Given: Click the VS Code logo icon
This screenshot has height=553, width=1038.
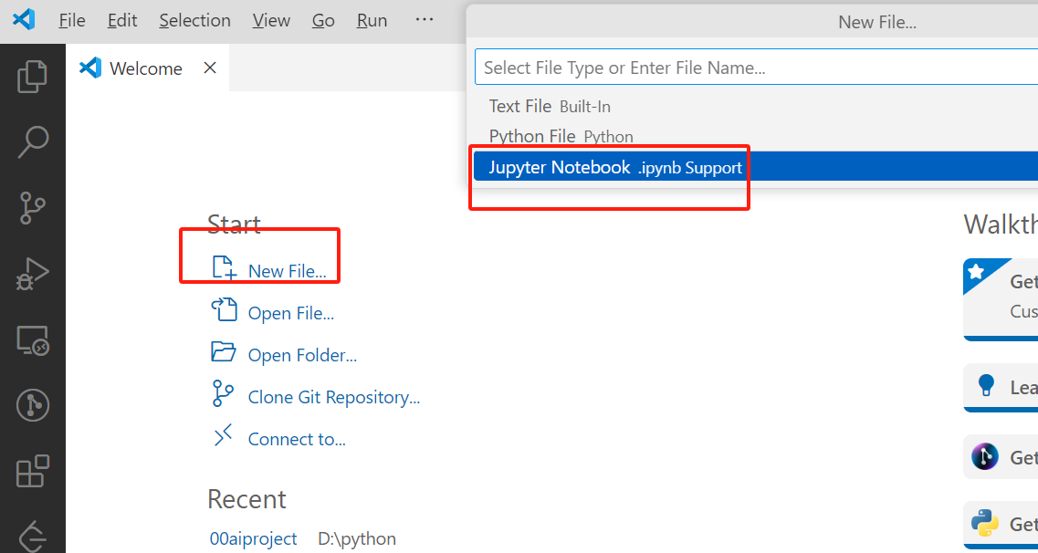Looking at the screenshot, I should pos(24,20).
